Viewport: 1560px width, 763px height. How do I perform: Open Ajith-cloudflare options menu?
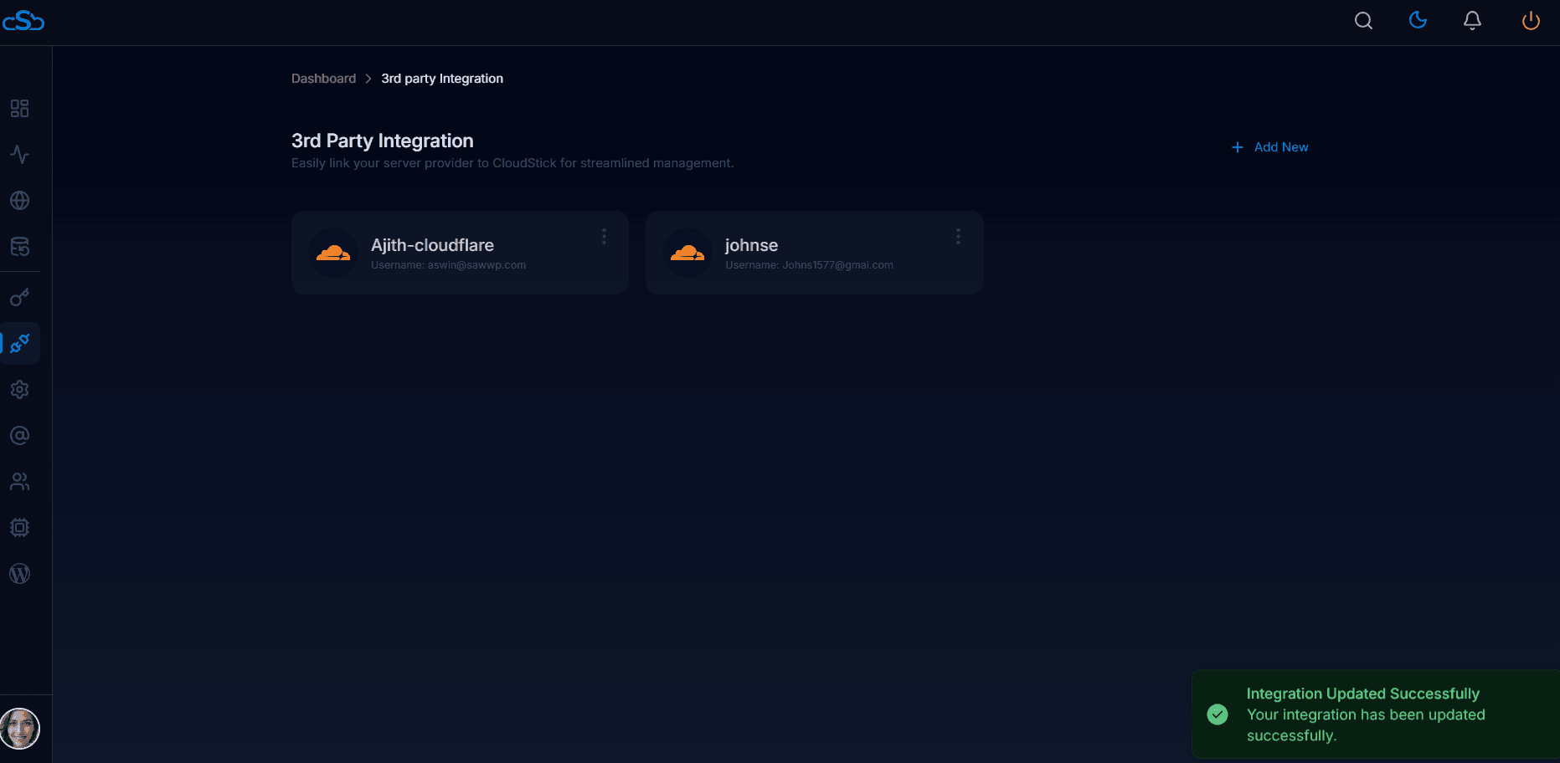[604, 237]
